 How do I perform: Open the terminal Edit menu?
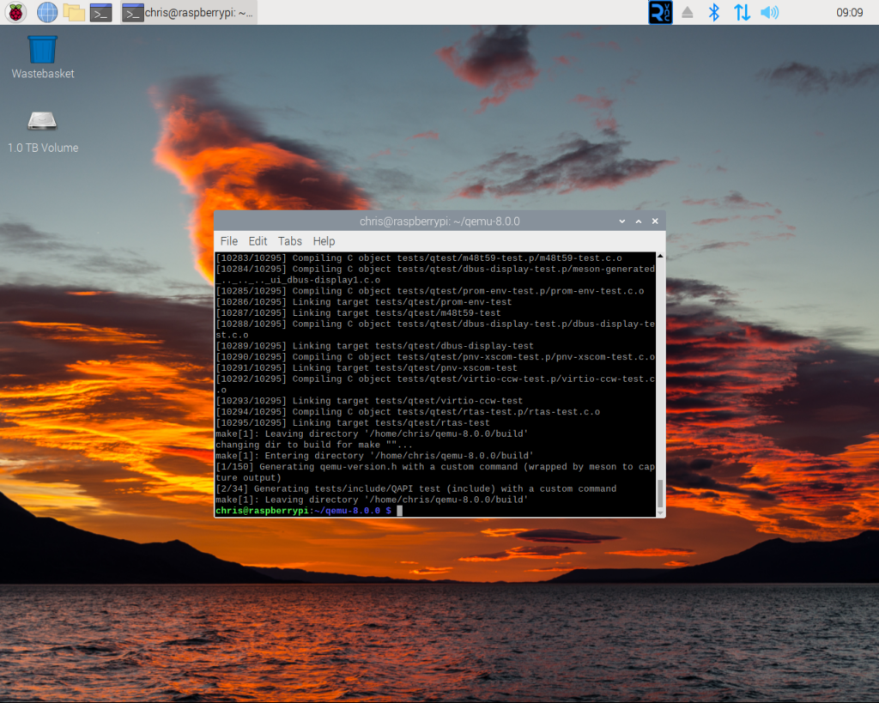[x=258, y=241]
